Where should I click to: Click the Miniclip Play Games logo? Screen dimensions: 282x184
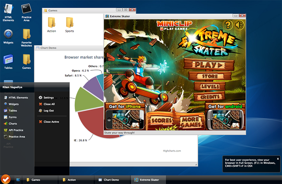(174, 26)
